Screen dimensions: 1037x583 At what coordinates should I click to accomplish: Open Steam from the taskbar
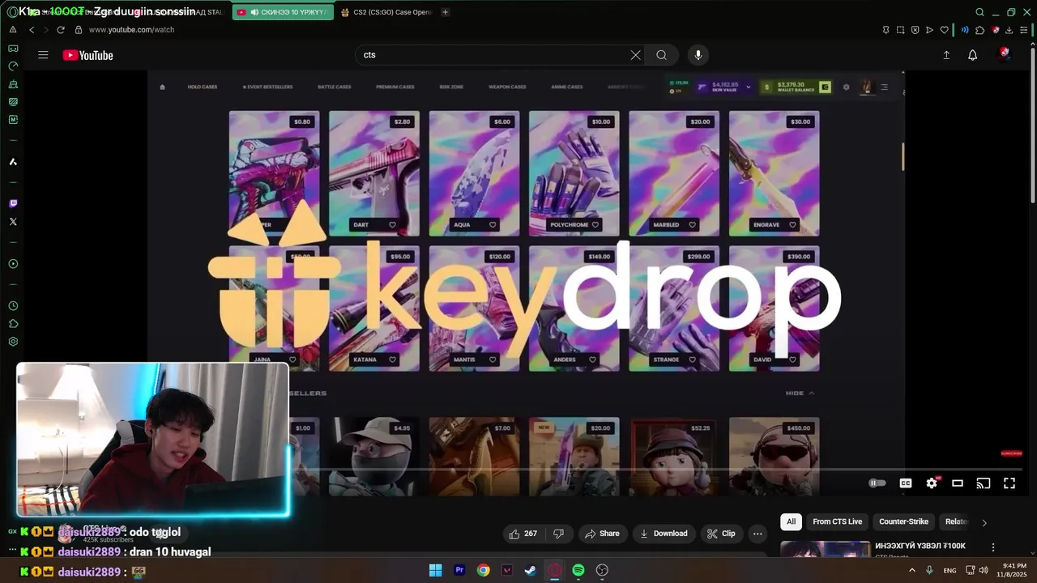click(530, 570)
